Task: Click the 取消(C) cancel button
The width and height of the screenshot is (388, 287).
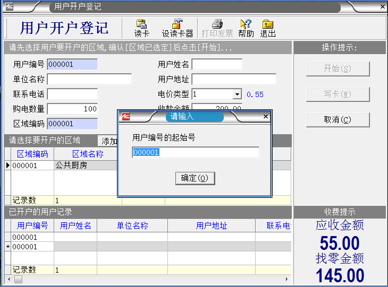Action: (338, 119)
